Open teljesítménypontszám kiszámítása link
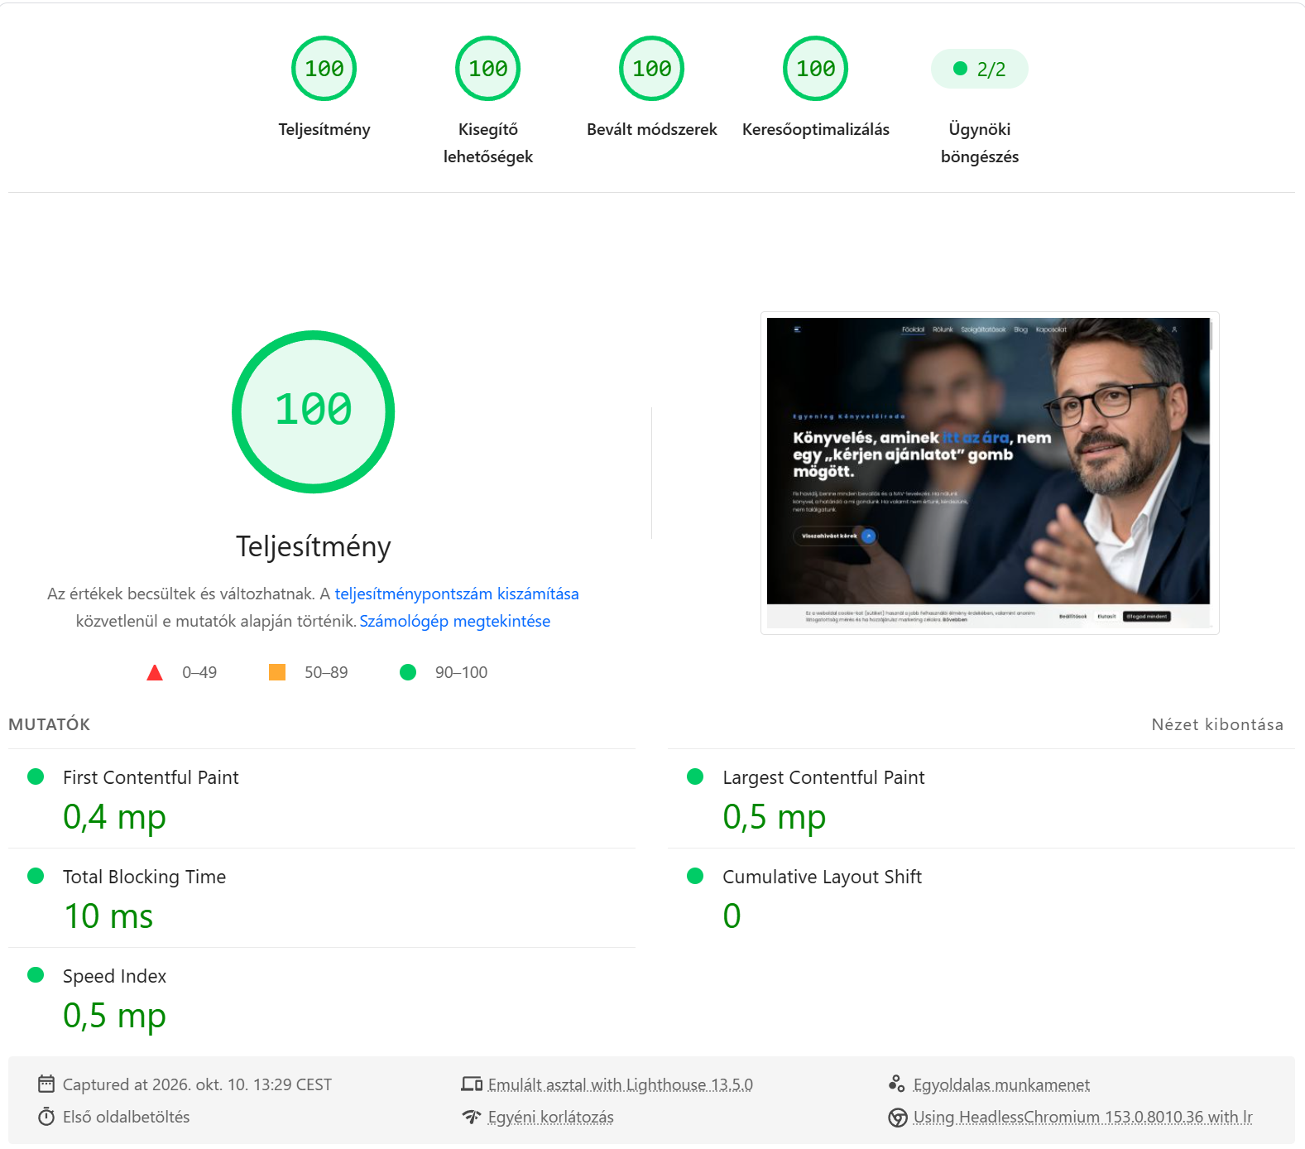1305x1149 pixels. click(x=457, y=594)
